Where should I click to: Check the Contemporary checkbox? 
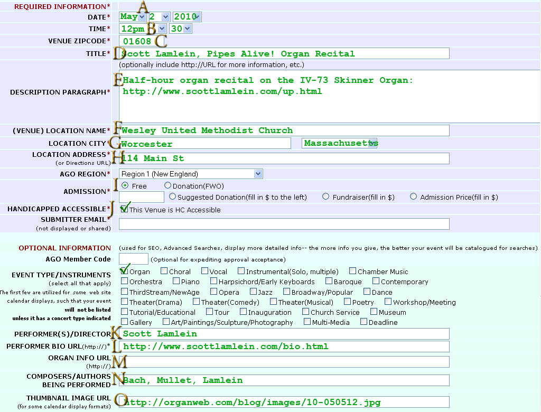click(x=376, y=281)
